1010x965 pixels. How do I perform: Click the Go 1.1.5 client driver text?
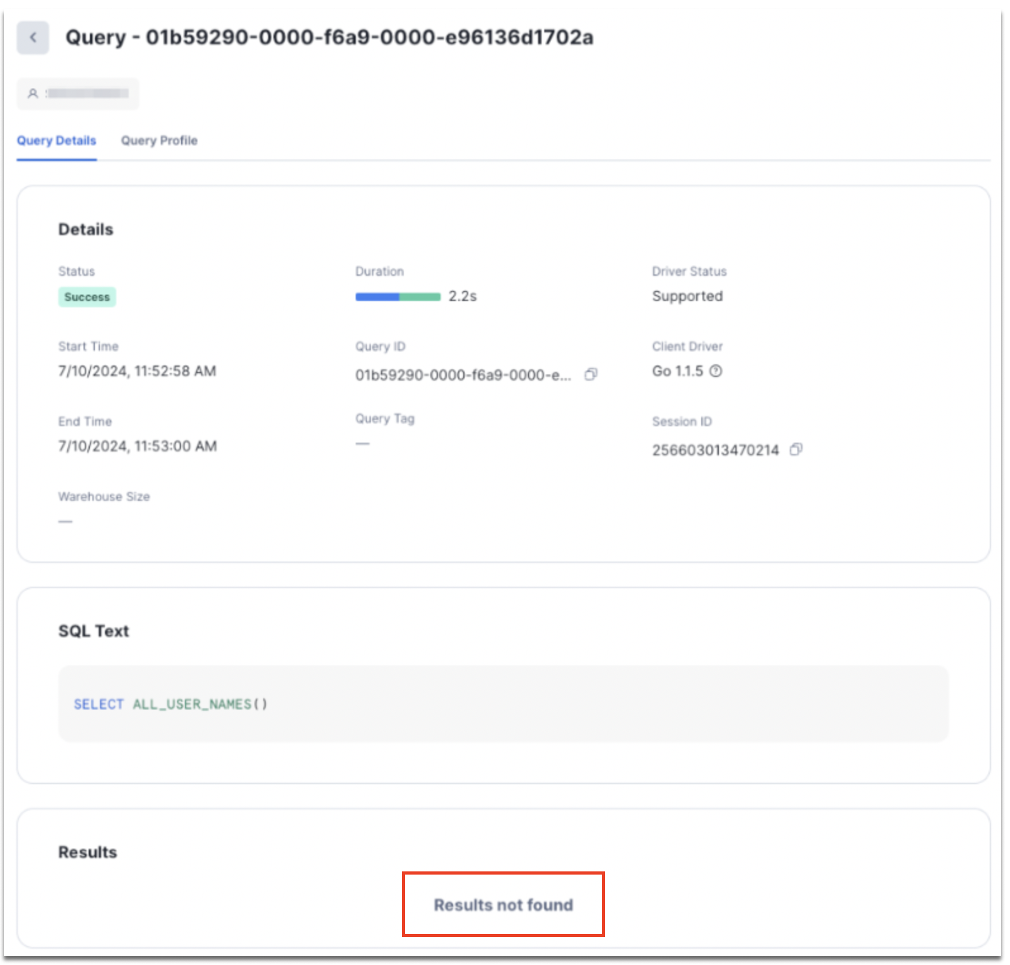[678, 371]
